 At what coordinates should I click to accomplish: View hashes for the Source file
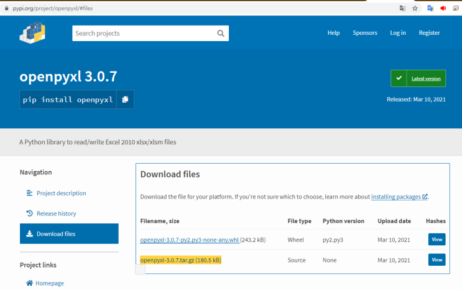[x=437, y=260]
